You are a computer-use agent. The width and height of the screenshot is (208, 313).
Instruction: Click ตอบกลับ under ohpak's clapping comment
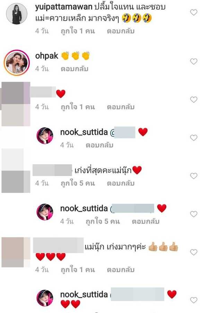click(75, 69)
